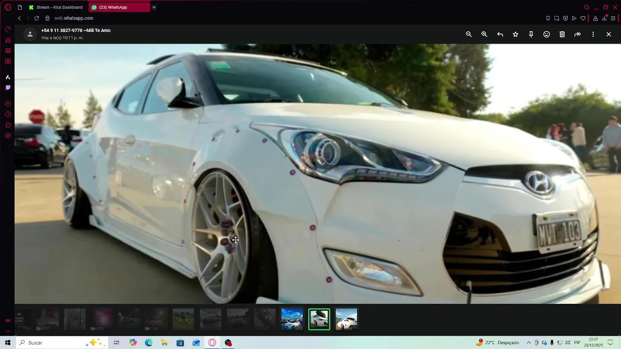Go back in browser history
621x349 pixels.
click(x=19, y=18)
